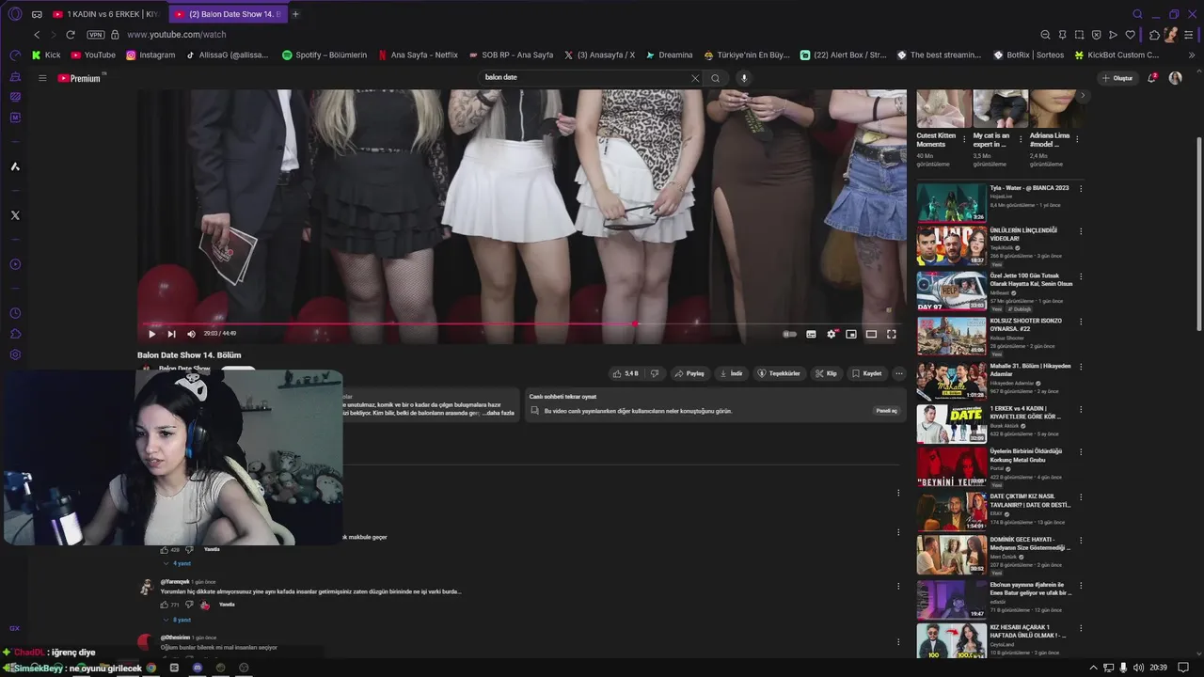Toggle theater mode view

(x=871, y=334)
